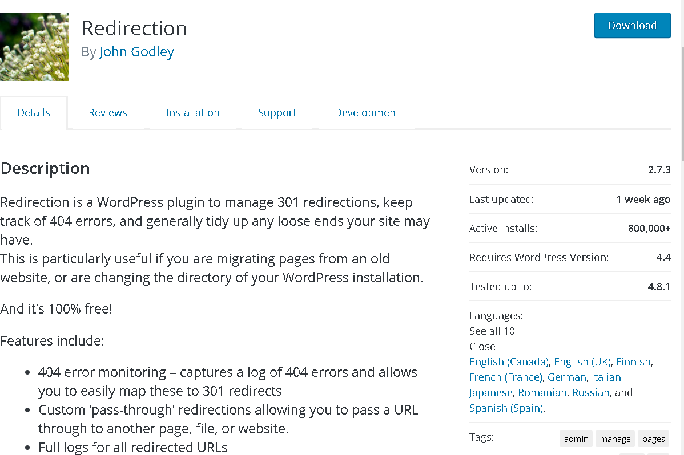This screenshot has height=455, width=684.
Task: Open the English (UK) translation link
Action: click(582, 361)
